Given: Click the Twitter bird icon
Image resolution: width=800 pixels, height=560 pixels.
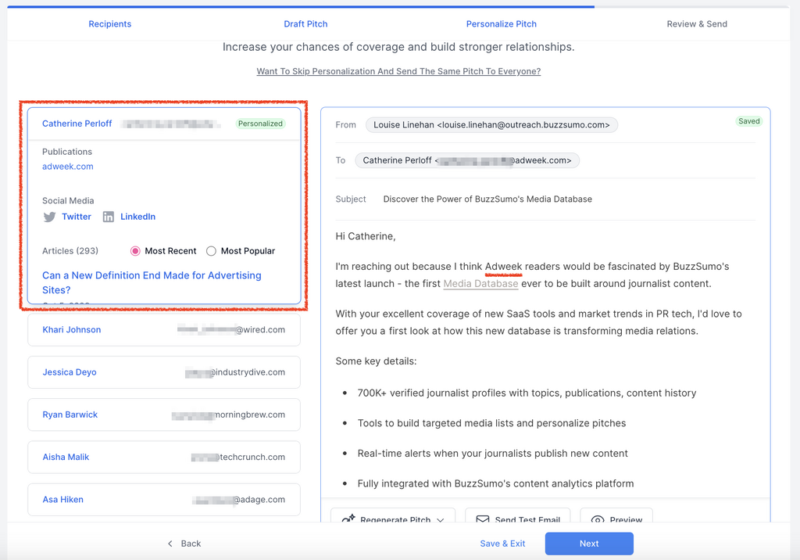Looking at the screenshot, I should [x=49, y=217].
